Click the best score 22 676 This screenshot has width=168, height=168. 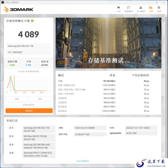click(x=44, y=65)
